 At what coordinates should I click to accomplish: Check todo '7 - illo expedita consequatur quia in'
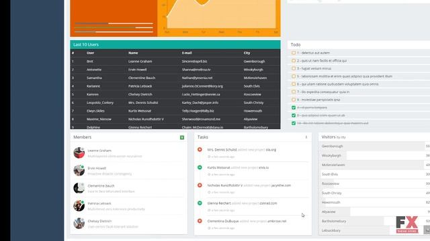point(294,92)
